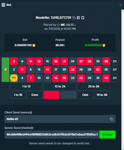Select the Odd bet
Image resolution: width=124 pixels, height=150 pixels.
point(85,95)
